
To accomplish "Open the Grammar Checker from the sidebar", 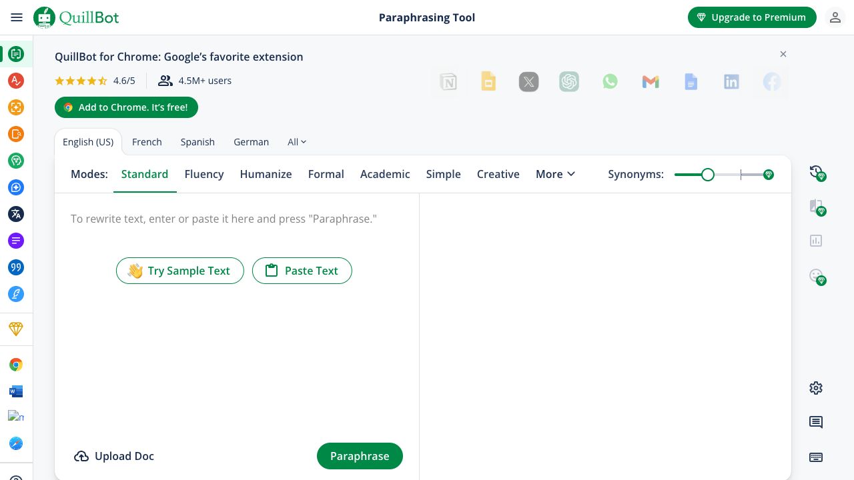I will pos(16,81).
